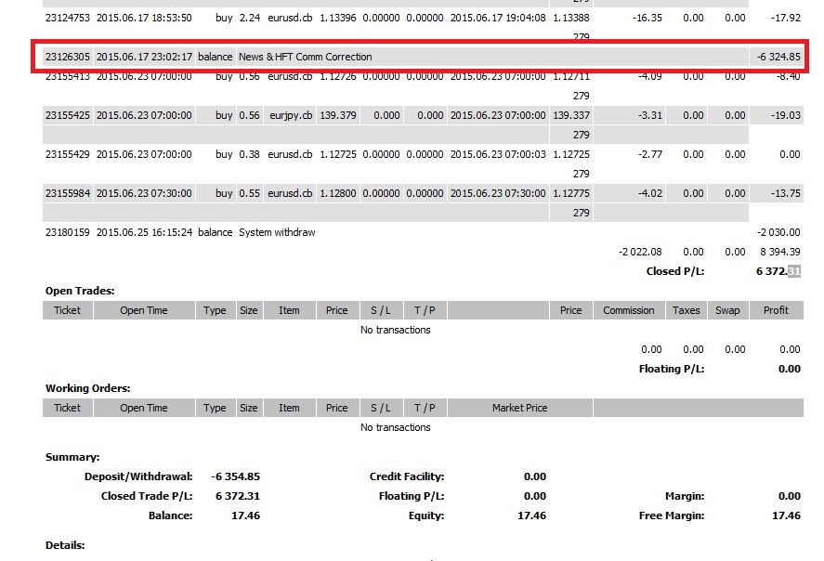The height and width of the screenshot is (561, 824).
Task: Click the Market Price header in Working Orders
Action: (520, 408)
